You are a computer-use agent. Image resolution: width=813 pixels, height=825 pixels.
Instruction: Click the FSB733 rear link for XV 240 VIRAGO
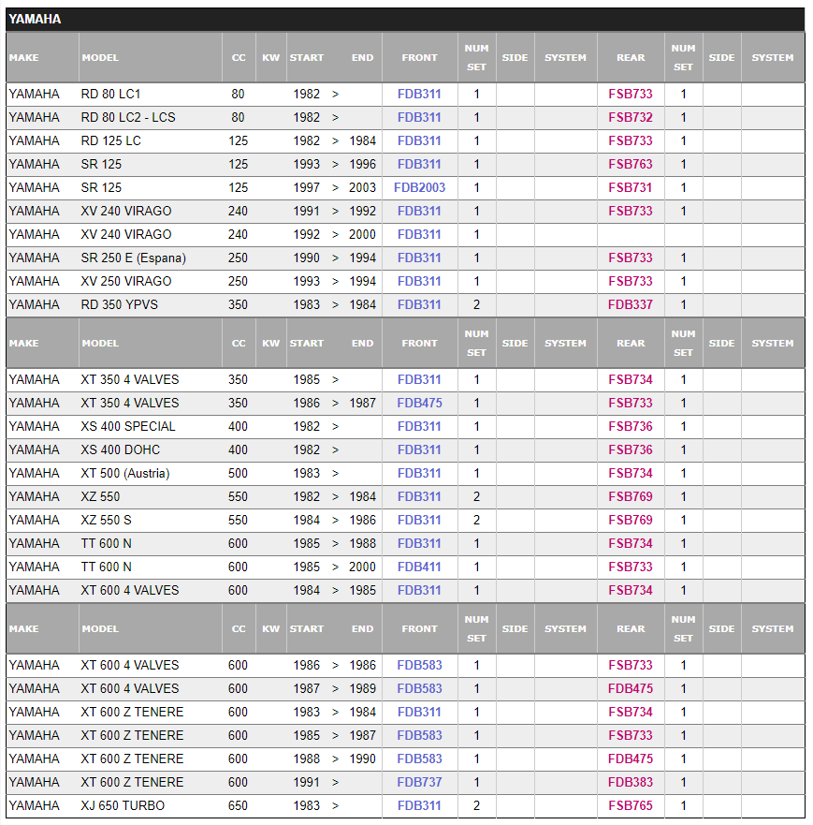(631, 211)
